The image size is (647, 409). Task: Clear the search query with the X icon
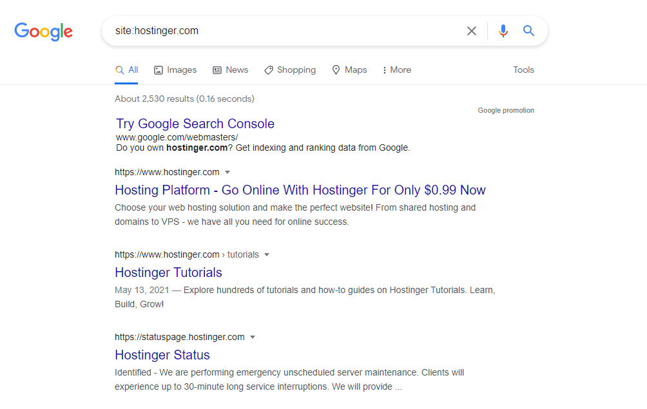coord(471,30)
